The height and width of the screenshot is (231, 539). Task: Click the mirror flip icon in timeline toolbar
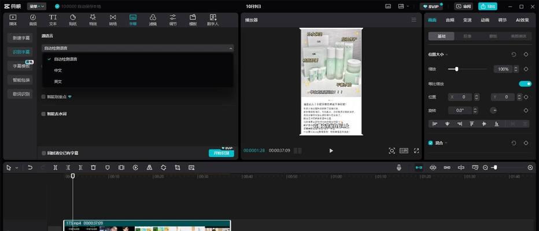tap(149, 167)
